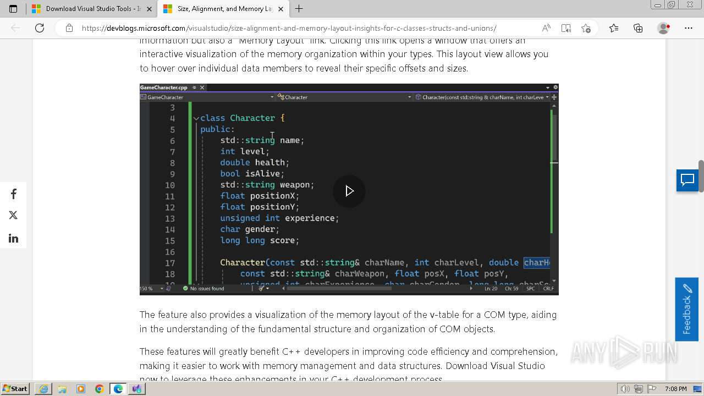Screen dimensions: 704x396
Task: Open browser Collections
Action: pos(638,28)
